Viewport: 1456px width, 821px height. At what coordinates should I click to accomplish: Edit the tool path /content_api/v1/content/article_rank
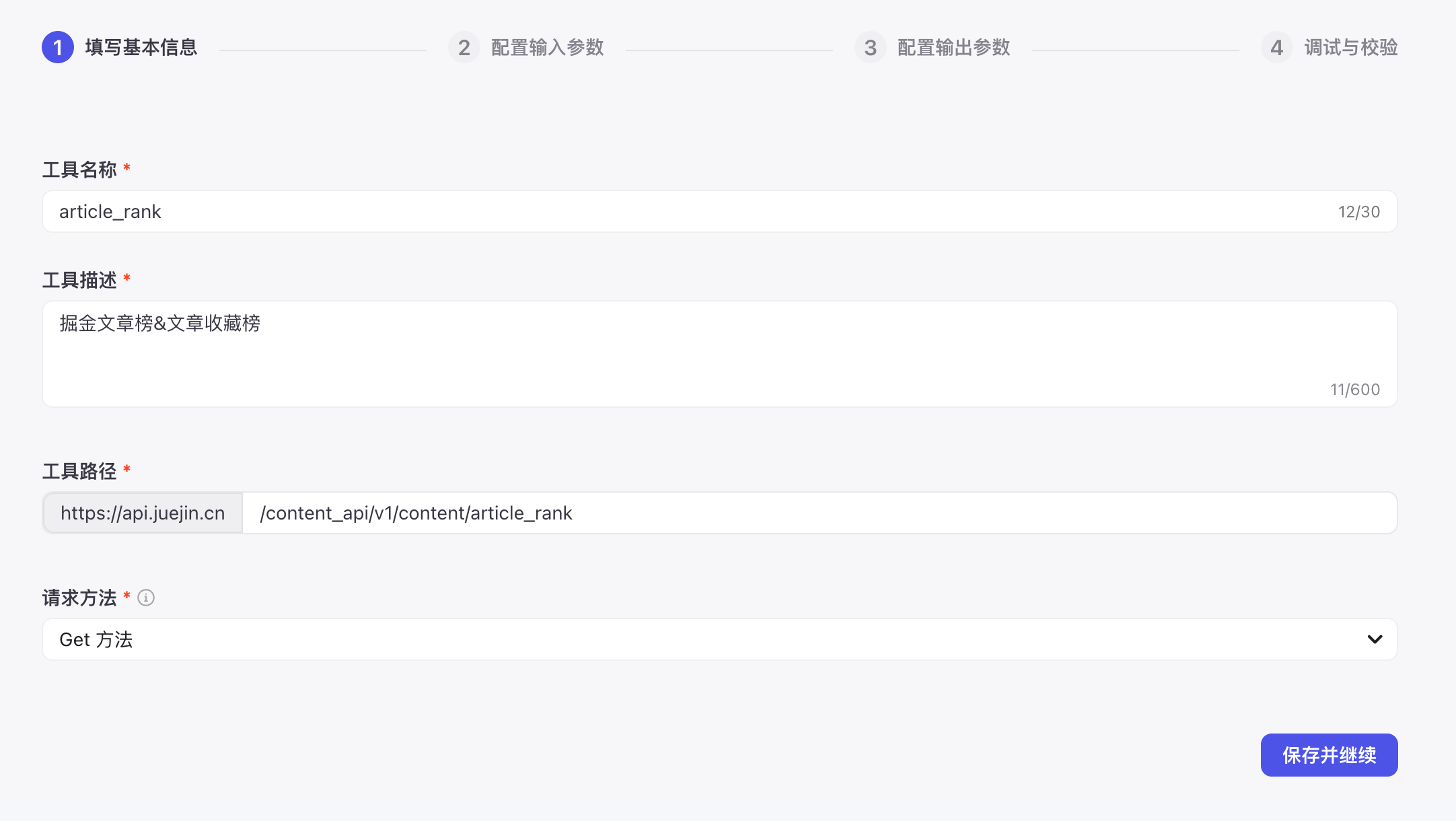point(820,513)
